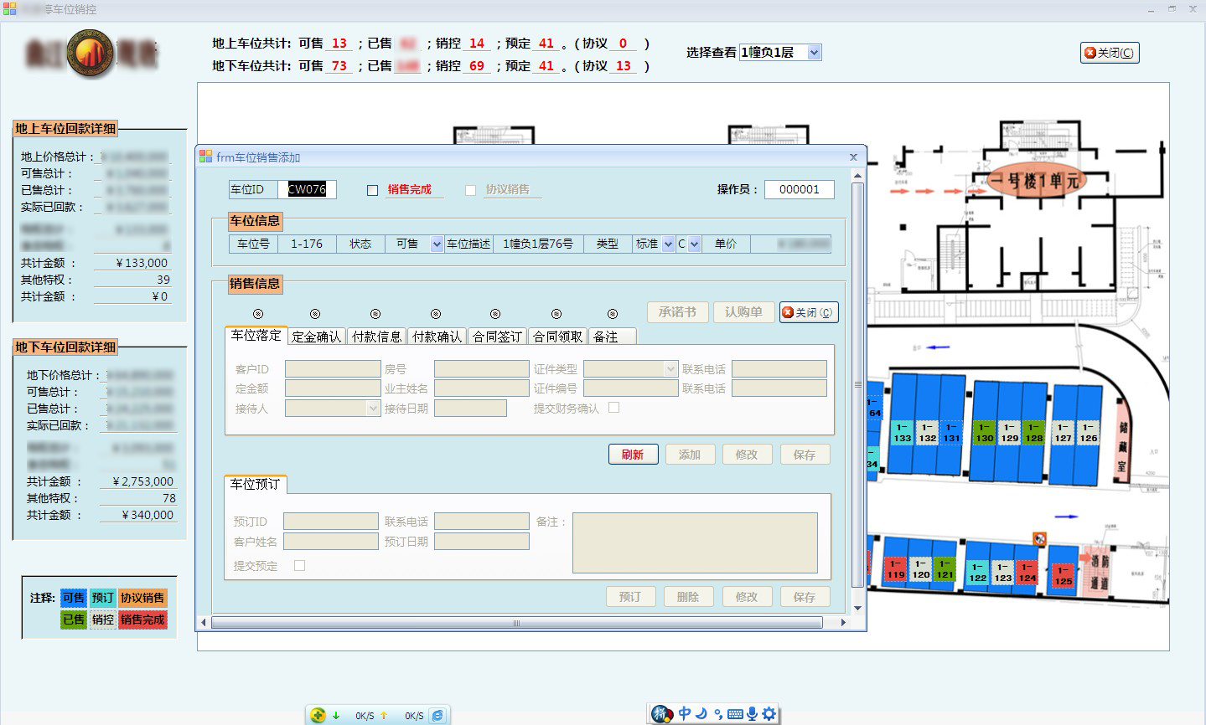Open the 选择查看 floor selection dropdown
This screenshot has height=725, width=1206.
[813, 53]
